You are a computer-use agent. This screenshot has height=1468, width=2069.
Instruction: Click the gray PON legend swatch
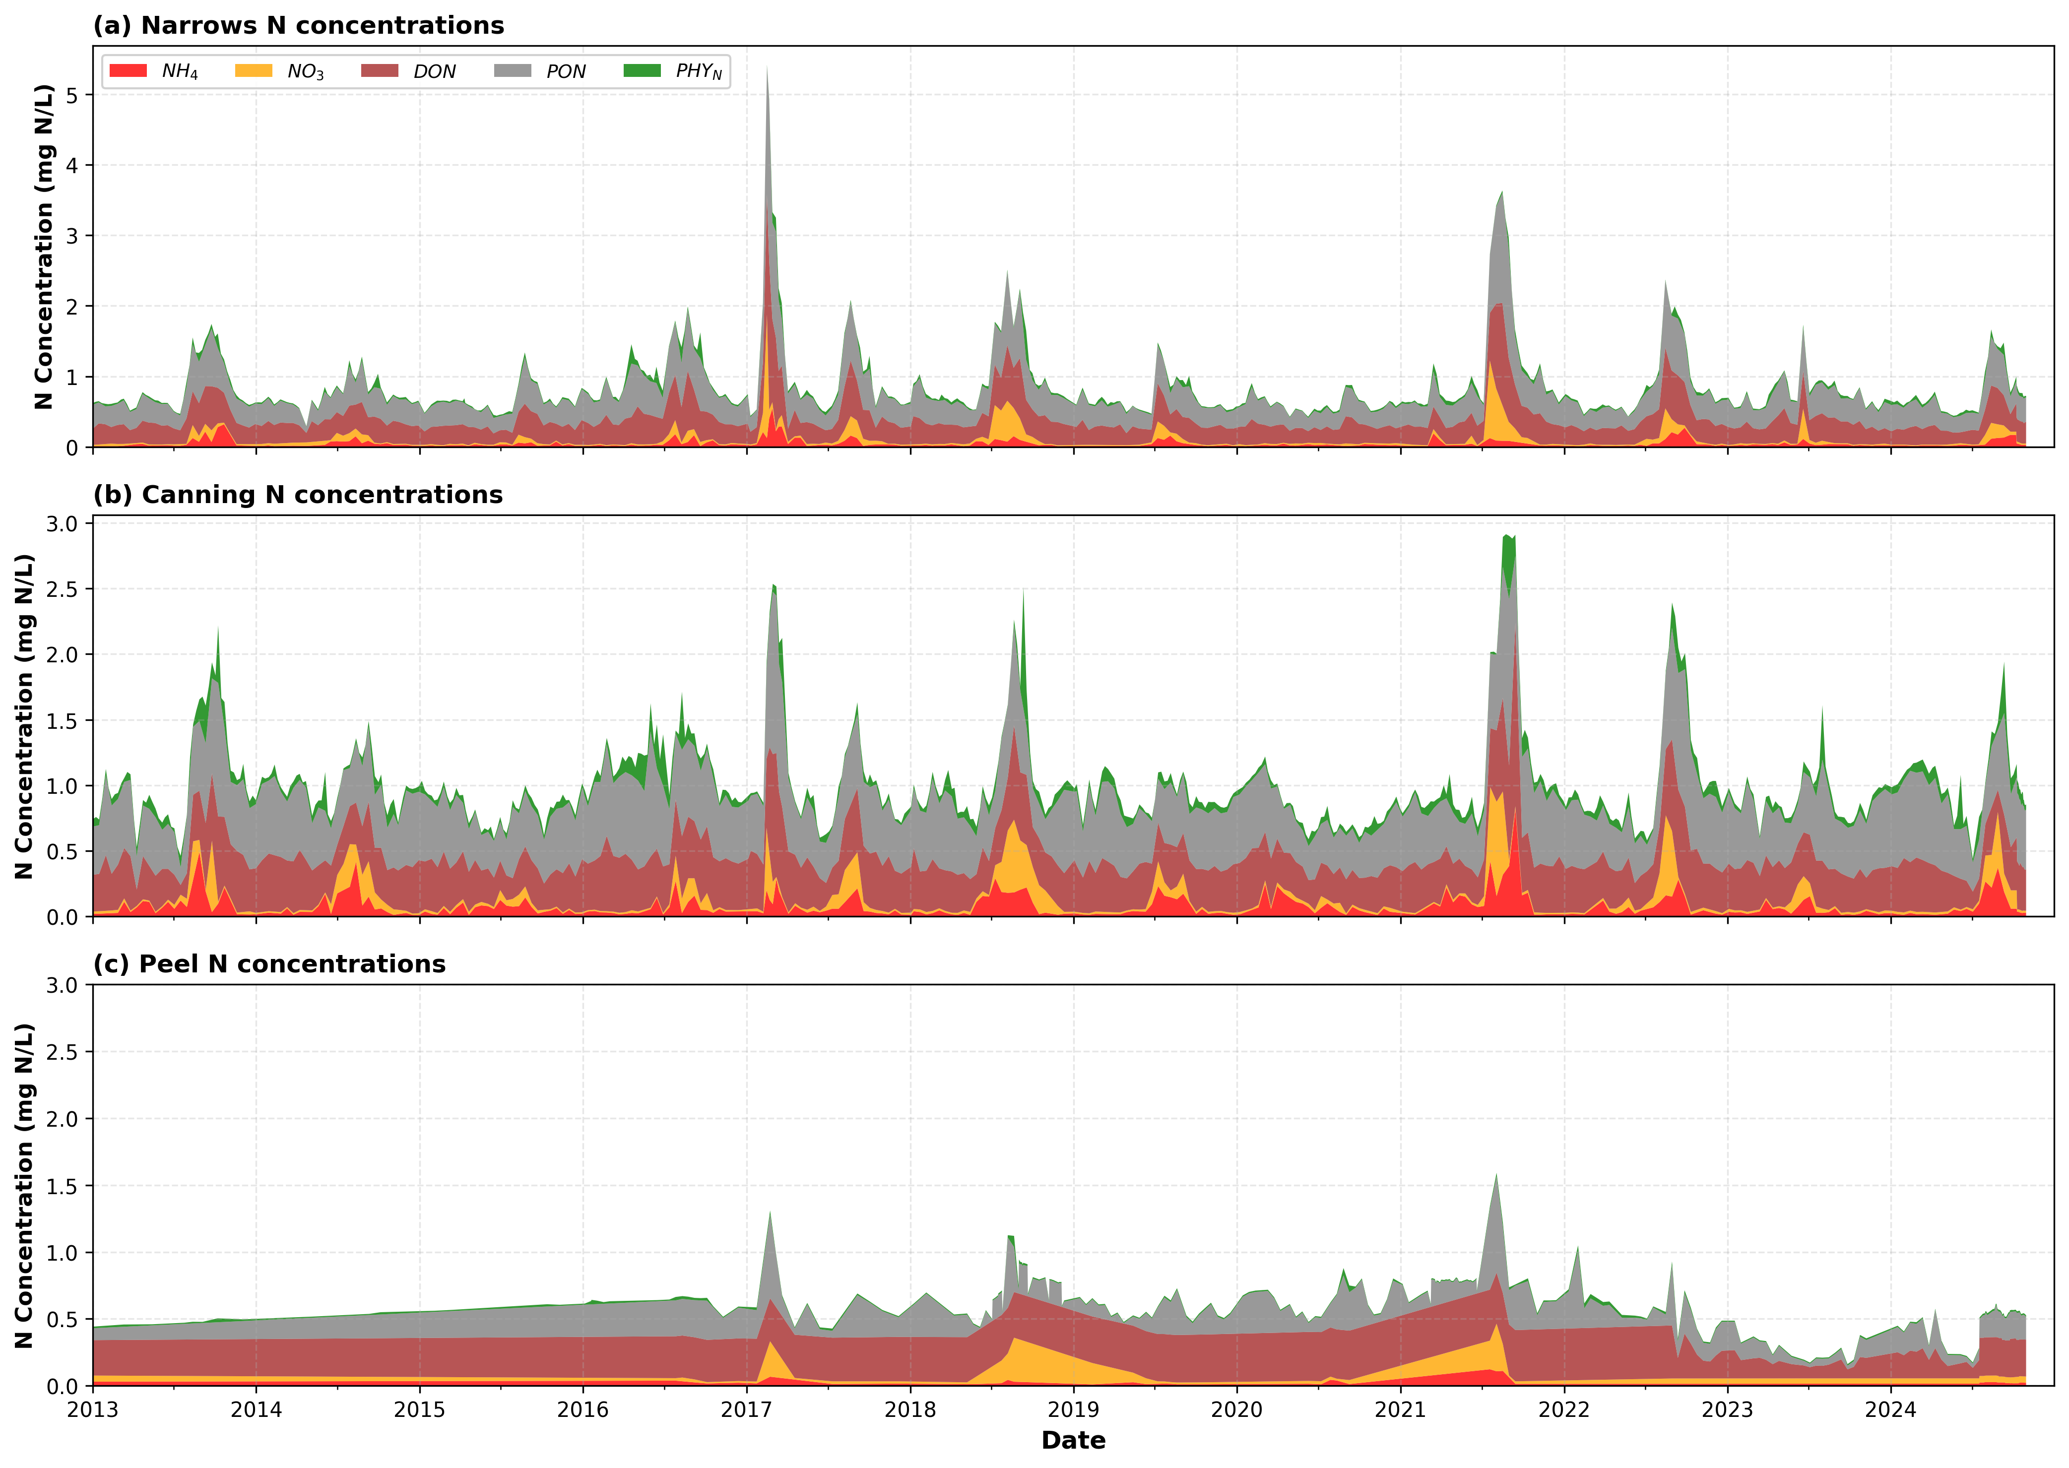pyautogui.click(x=513, y=70)
